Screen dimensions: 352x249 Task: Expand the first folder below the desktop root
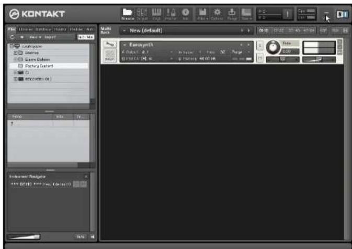15,52
